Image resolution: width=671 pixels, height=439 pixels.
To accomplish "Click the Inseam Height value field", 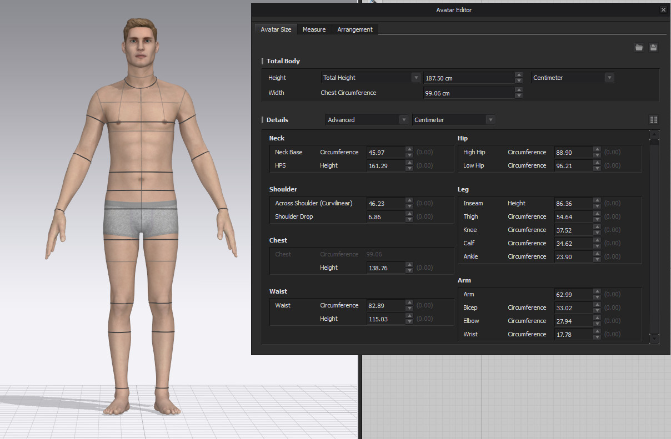I will click(x=572, y=204).
